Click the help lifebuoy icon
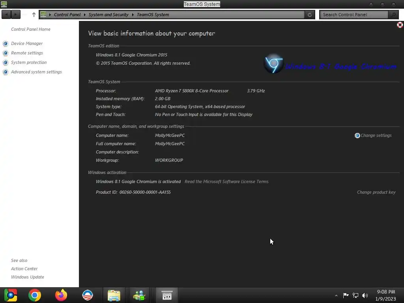 pyautogui.click(x=400, y=25)
